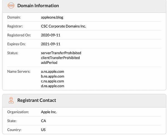The width and height of the screenshot is (167, 135).
Task: Click the addPeriod status entry
Action: coord(49,63)
